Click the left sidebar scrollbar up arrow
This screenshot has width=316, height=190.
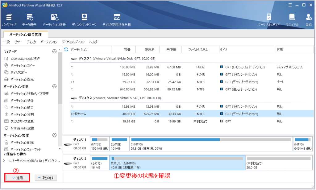click(60, 50)
